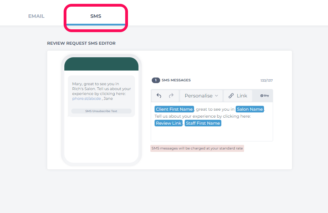328x213 pixels.
Task: Select the SMS Unsubscribe Text label
Action: coord(101,111)
